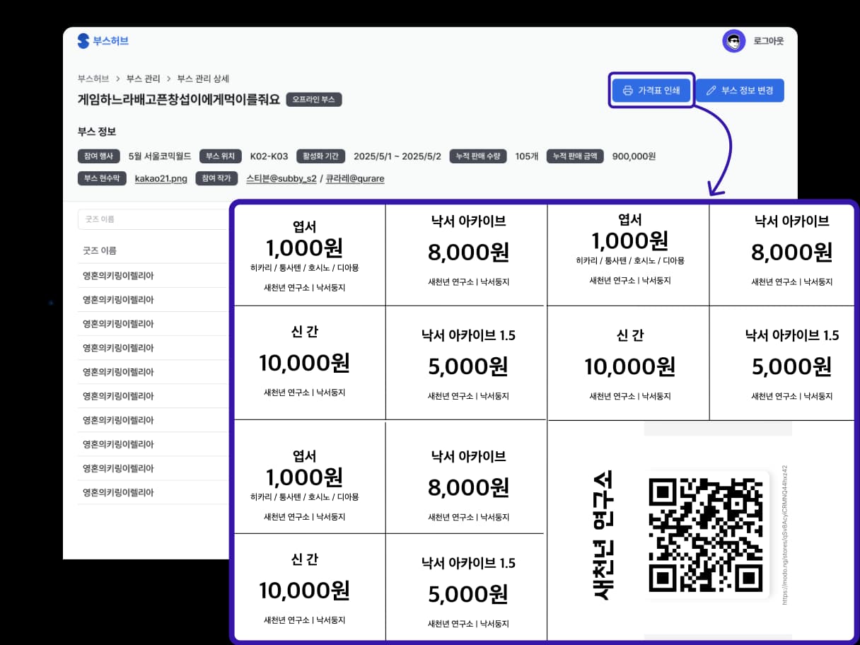
Task: Click the 굿즈 이름 column header
Action: pos(100,250)
